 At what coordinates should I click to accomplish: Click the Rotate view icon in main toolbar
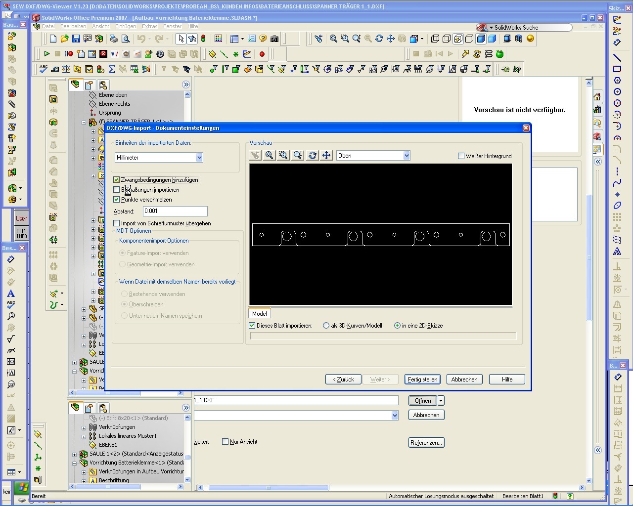(x=379, y=39)
